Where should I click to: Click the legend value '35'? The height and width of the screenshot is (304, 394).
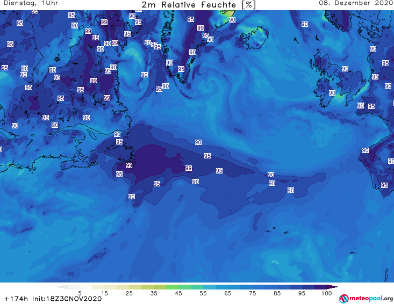coord(154,293)
